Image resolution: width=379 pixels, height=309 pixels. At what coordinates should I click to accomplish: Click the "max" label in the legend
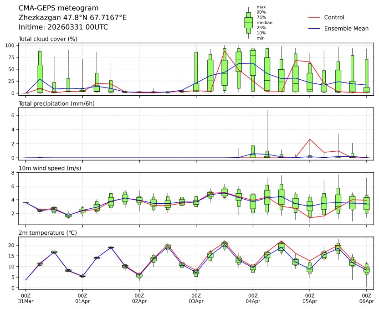(261, 7)
